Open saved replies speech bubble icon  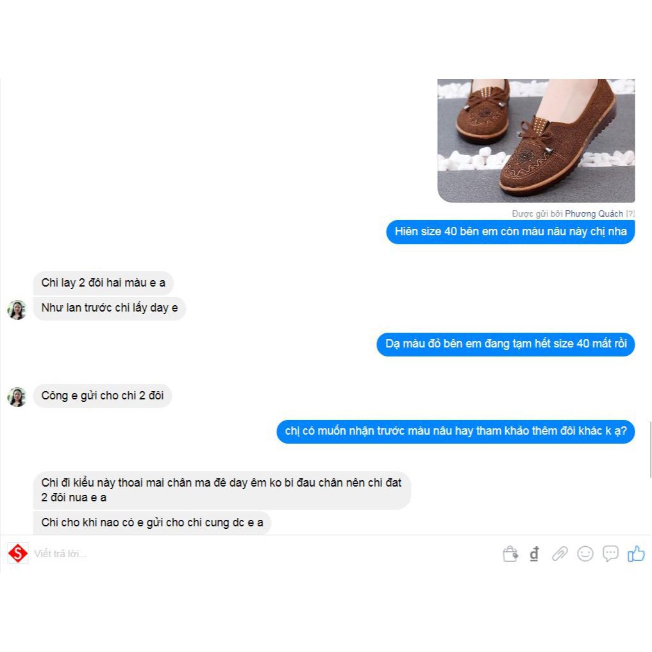[610, 554]
